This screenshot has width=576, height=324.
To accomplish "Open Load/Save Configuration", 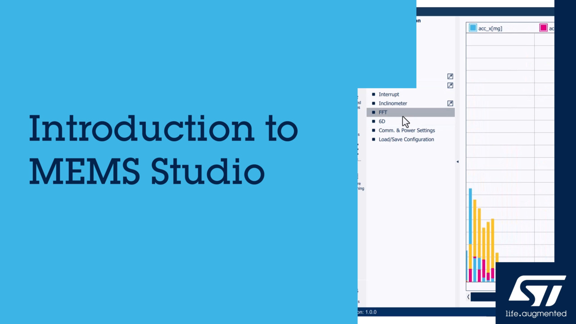I will click(x=406, y=139).
